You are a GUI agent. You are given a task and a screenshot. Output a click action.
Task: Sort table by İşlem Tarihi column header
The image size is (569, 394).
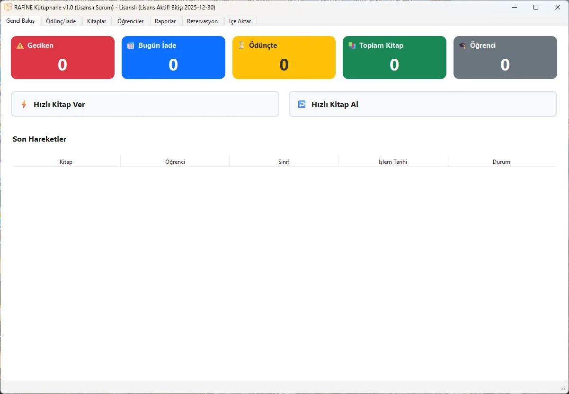392,162
